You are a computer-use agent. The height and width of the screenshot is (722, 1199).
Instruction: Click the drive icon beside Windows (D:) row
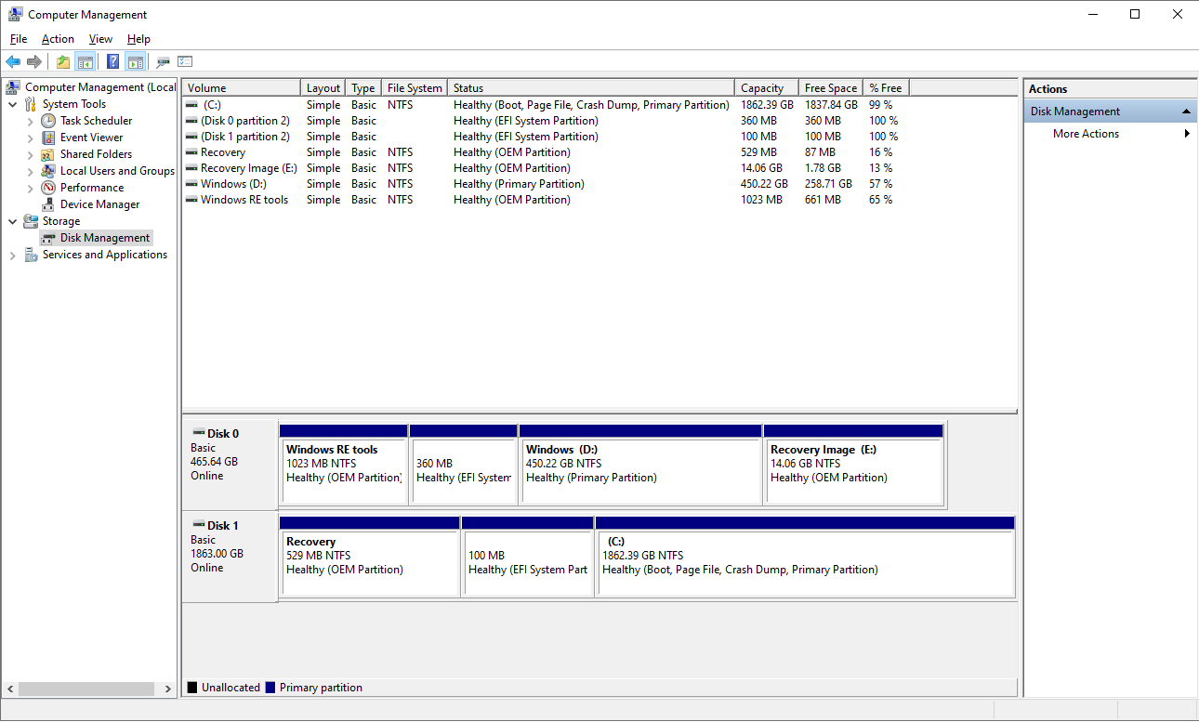[191, 184]
